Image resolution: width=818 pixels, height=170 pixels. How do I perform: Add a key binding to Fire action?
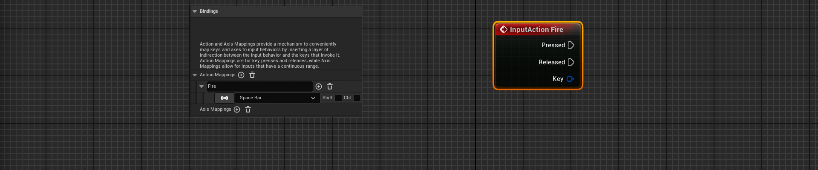coord(319,86)
